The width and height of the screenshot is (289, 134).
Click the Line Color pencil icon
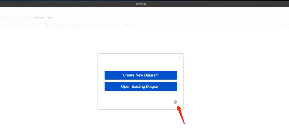(78, 25)
